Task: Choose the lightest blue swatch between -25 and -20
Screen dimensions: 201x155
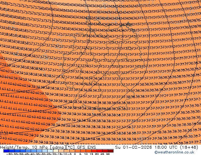Action: [x=50, y=151]
